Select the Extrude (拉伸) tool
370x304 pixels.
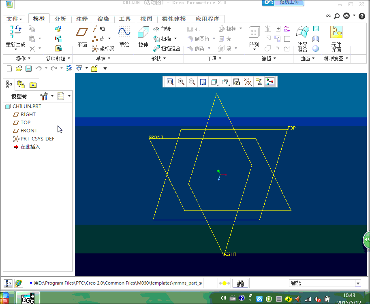tap(143, 37)
